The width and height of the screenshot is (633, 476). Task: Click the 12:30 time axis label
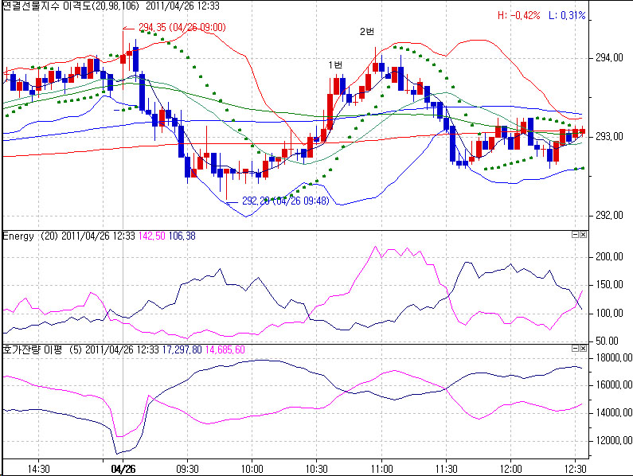pyautogui.click(x=575, y=469)
